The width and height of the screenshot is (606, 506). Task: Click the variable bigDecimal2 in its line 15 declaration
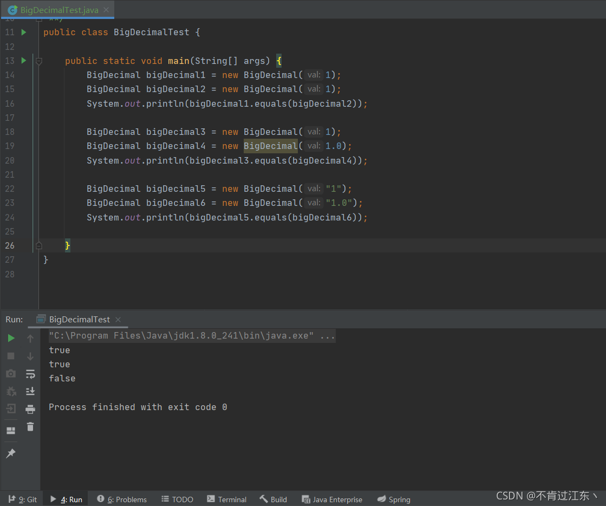(176, 89)
